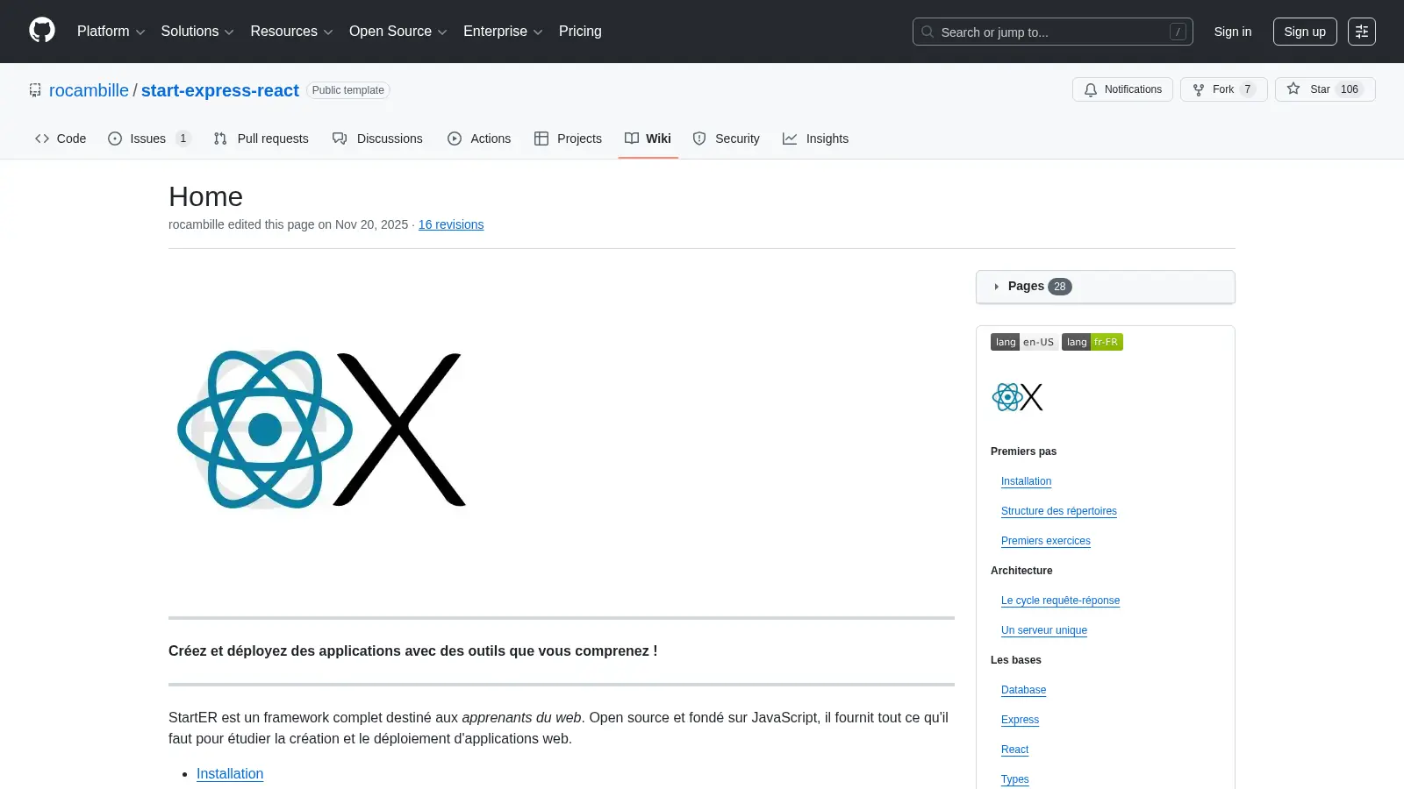Switch language with the en-US badge
This screenshot has height=789, width=1404.
tap(1023, 342)
